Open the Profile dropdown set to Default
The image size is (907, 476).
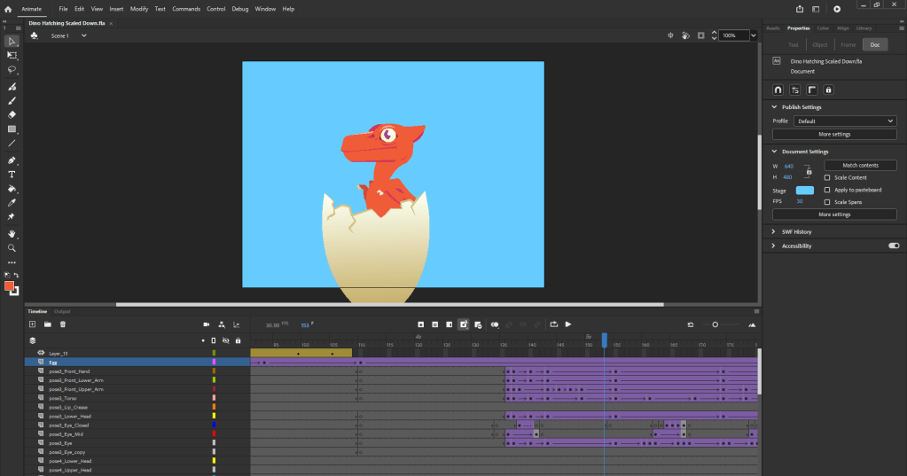[x=845, y=121]
